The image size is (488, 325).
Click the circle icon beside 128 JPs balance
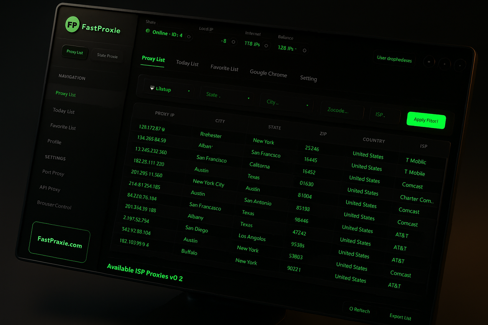click(x=304, y=50)
